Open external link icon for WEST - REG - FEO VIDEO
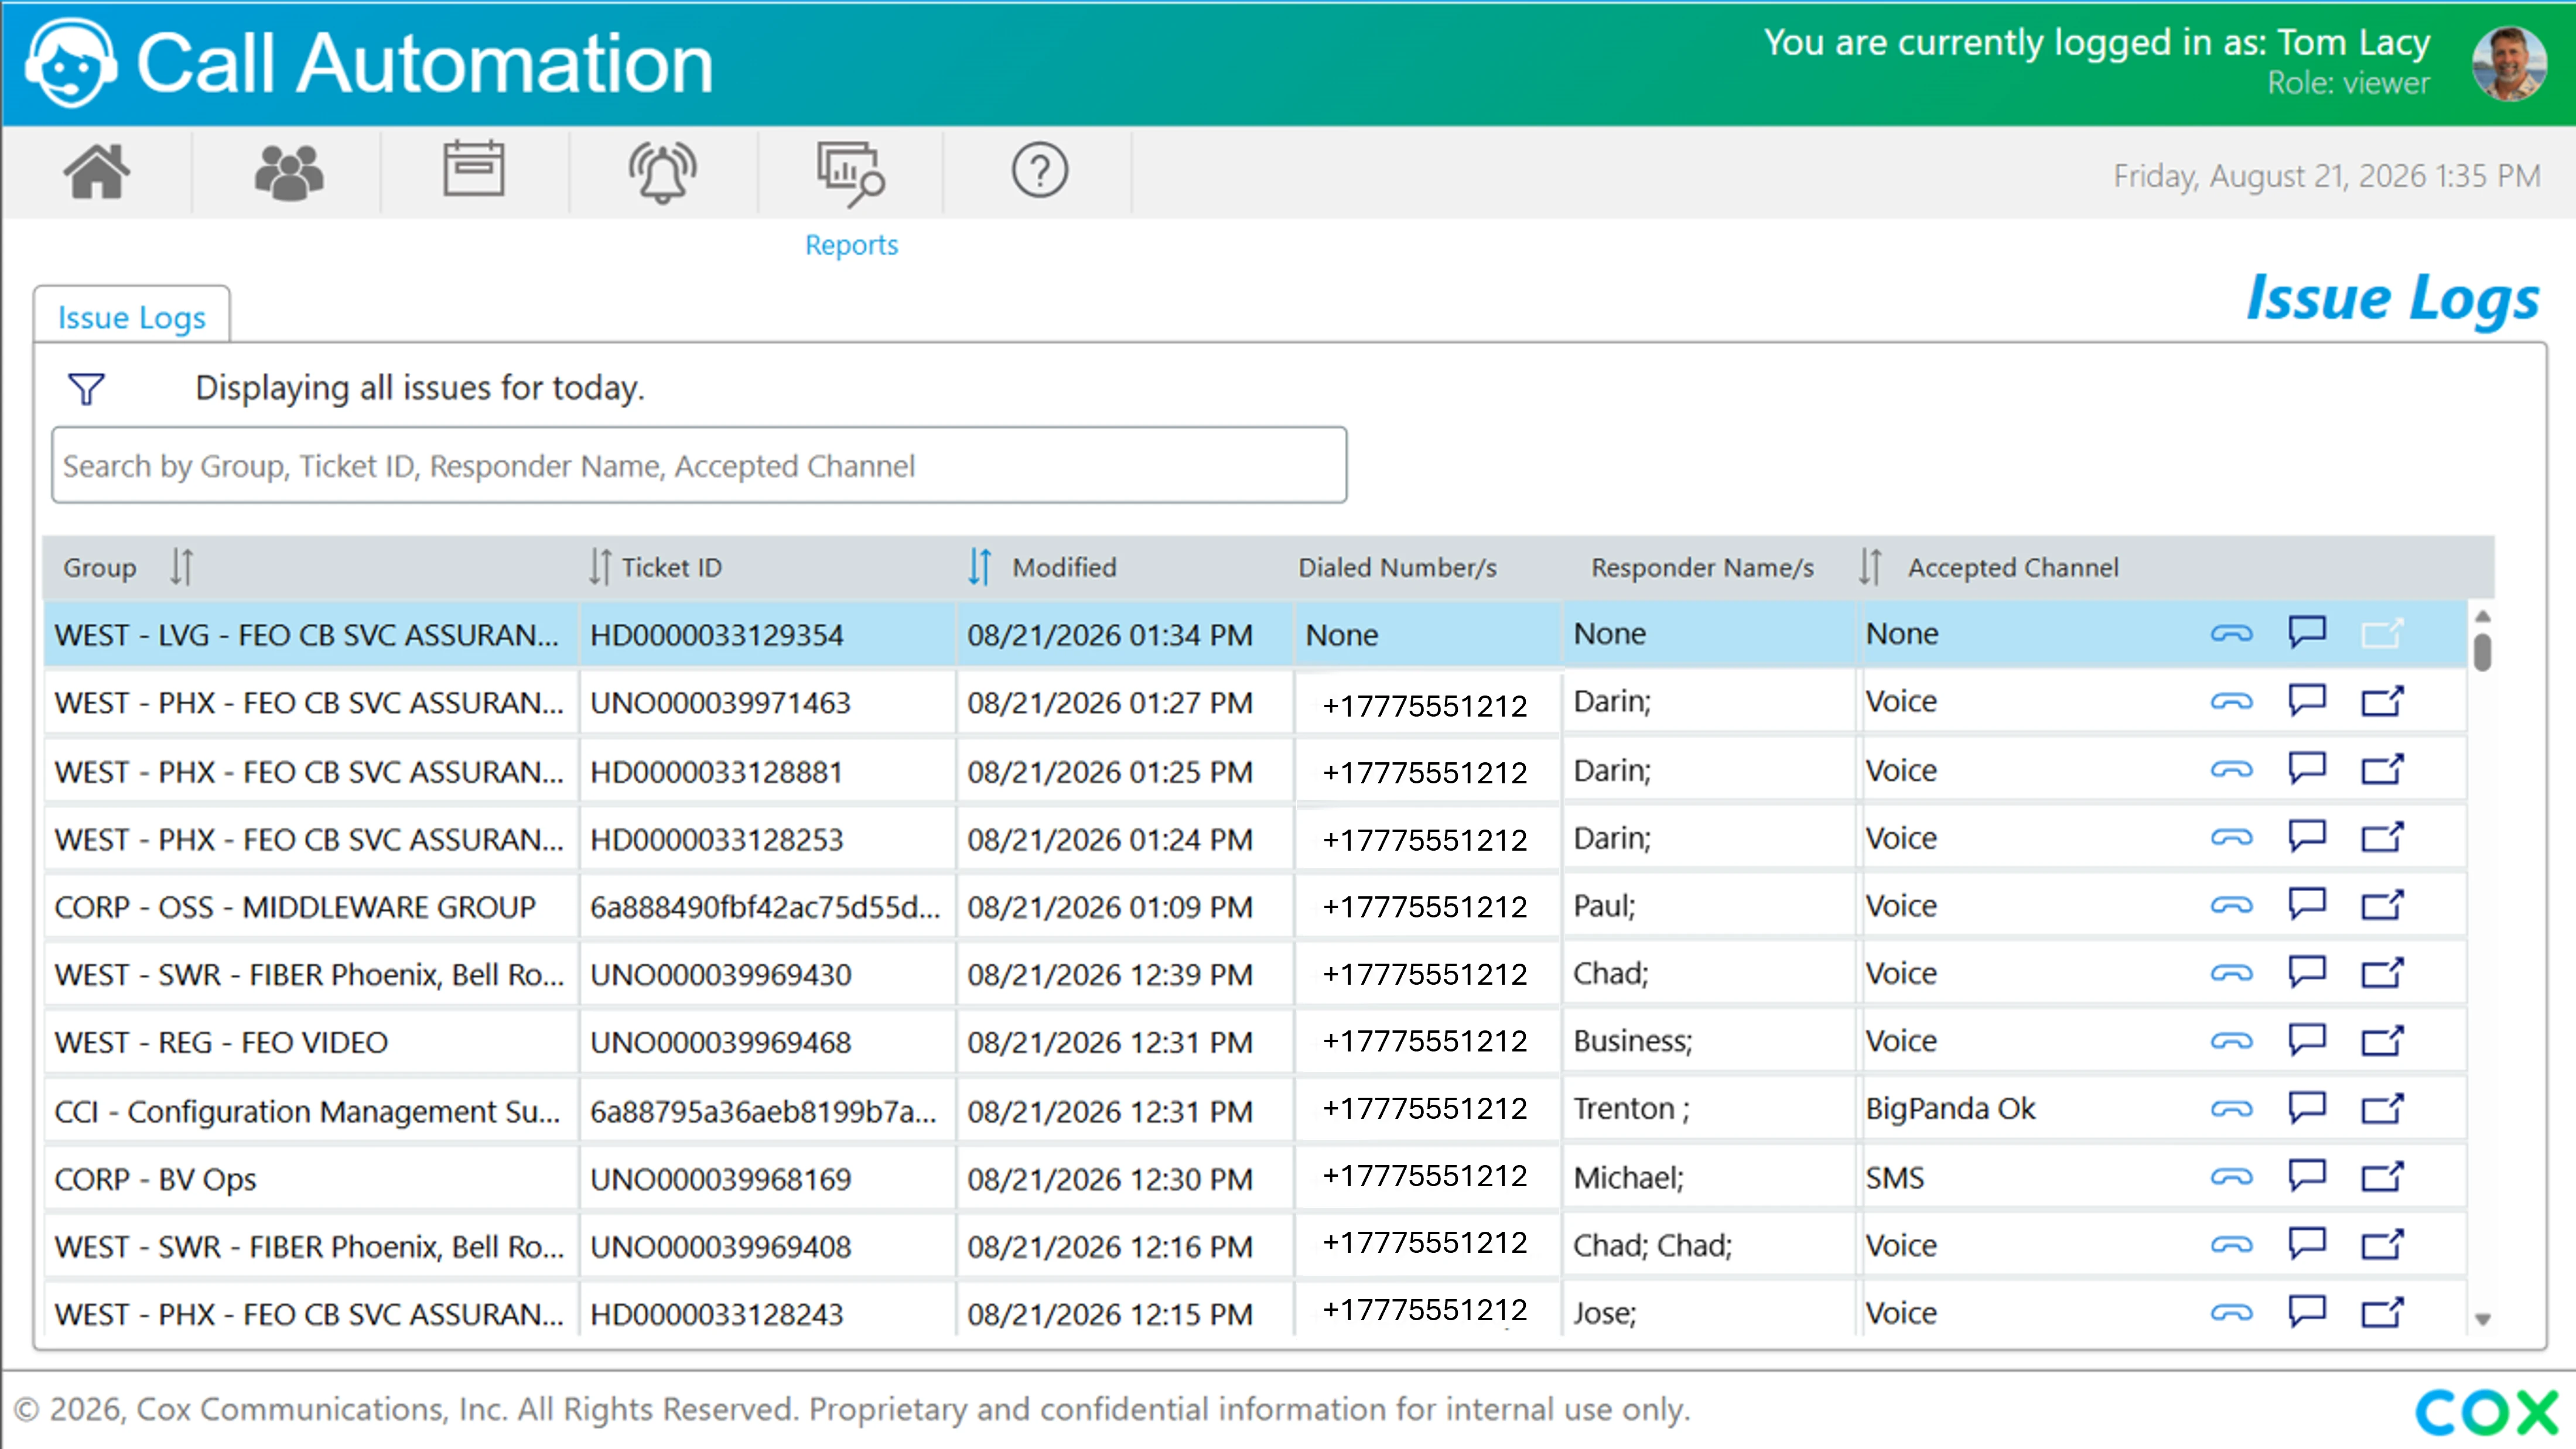The width and height of the screenshot is (2576, 1449). [2382, 1040]
